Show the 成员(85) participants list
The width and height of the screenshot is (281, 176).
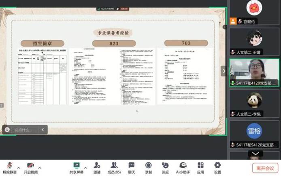click(x=114, y=167)
